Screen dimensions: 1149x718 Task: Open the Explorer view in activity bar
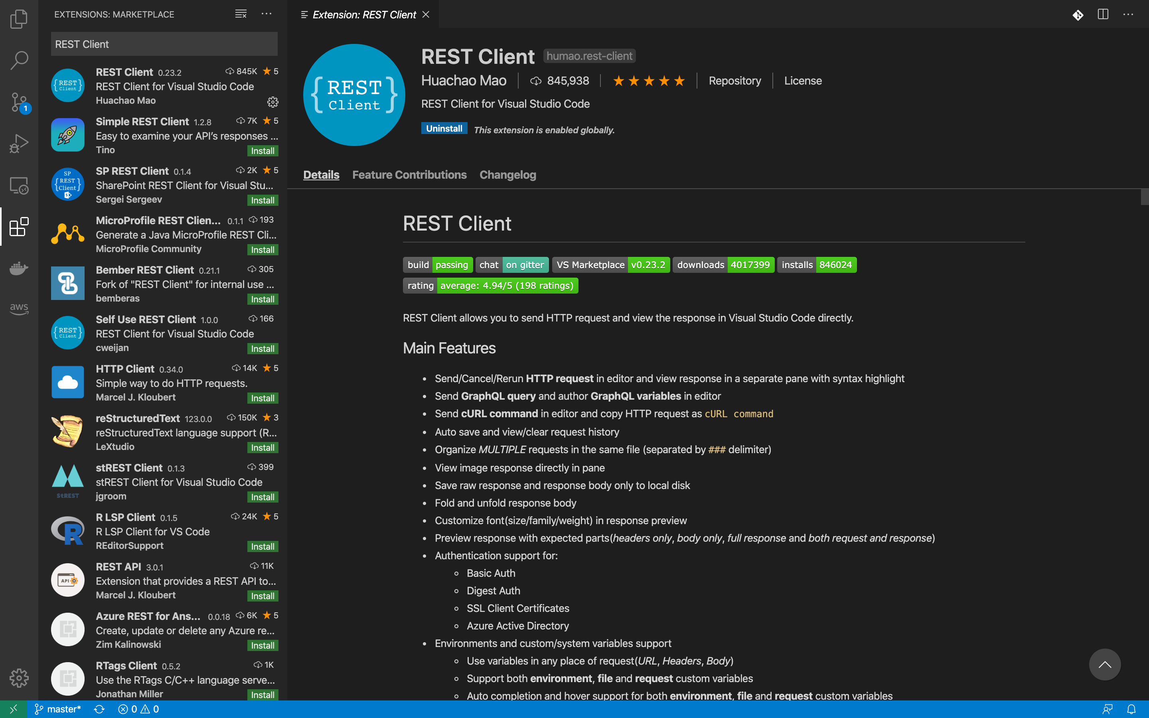19,19
